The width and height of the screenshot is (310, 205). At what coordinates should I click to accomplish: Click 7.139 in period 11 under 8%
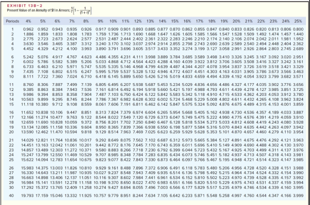86,85
